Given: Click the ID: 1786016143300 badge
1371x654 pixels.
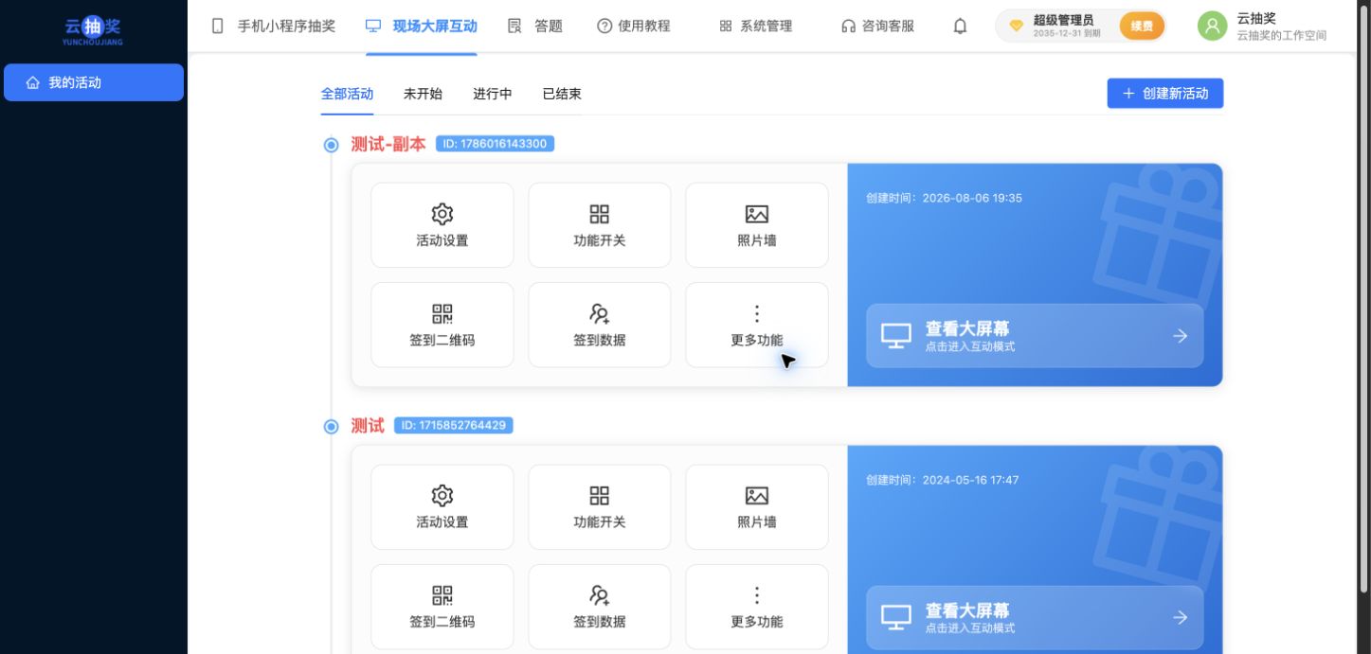Looking at the screenshot, I should coord(495,144).
